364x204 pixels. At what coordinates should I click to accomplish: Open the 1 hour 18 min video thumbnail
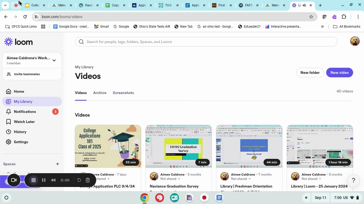pyautogui.click(x=320, y=146)
